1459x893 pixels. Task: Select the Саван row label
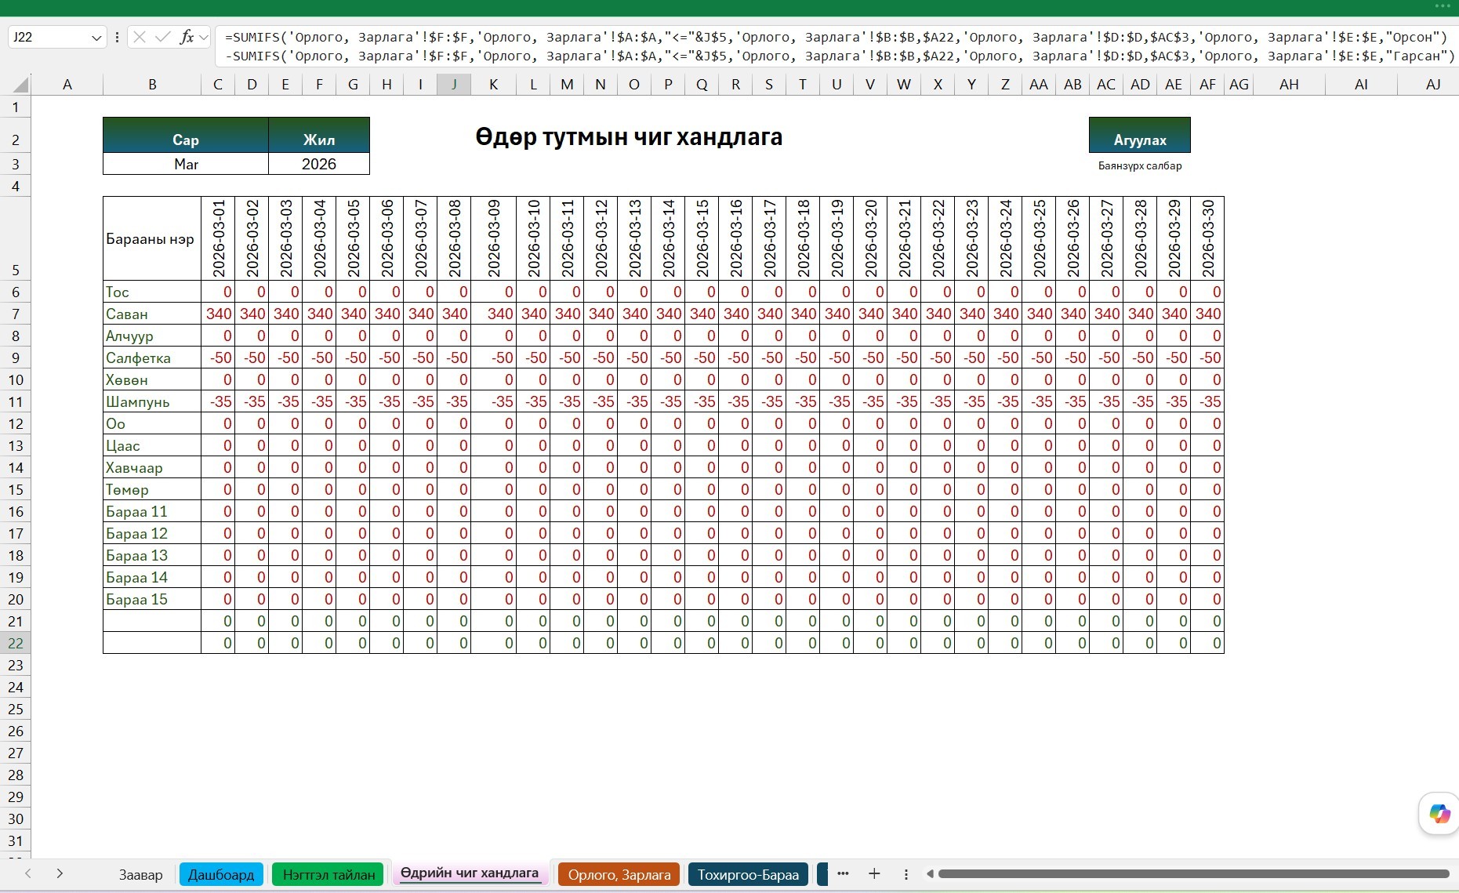152,314
